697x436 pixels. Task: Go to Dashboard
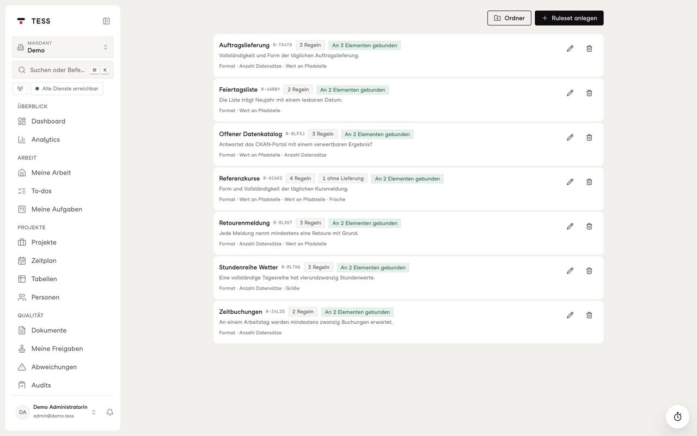tap(63, 122)
